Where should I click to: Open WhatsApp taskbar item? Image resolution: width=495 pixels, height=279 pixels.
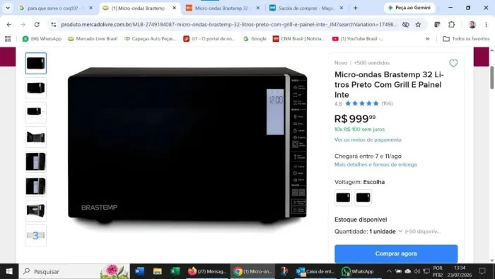click(358, 271)
